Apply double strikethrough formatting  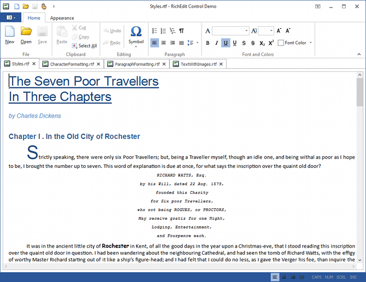(253, 43)
